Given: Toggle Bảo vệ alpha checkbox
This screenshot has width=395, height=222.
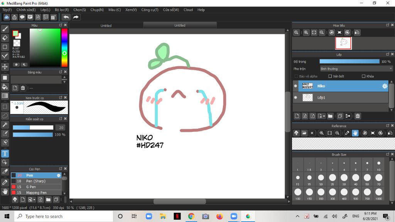Looking at the screenshot, I should (x=296, y=76).
